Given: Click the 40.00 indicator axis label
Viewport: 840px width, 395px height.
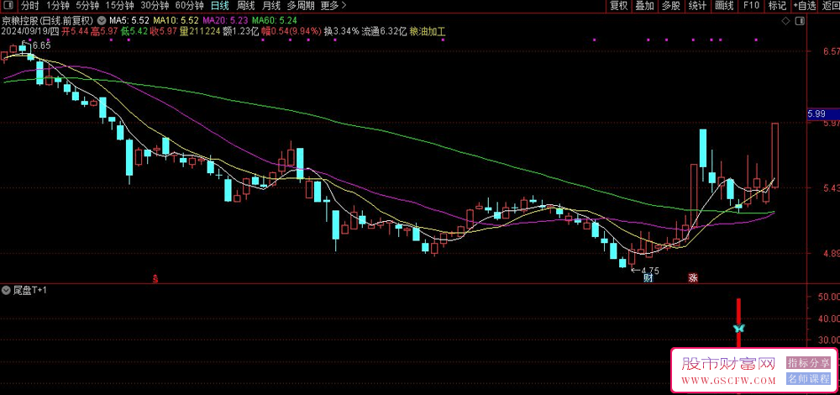Looking at the screenshot, I should click(x=829, y=319).
